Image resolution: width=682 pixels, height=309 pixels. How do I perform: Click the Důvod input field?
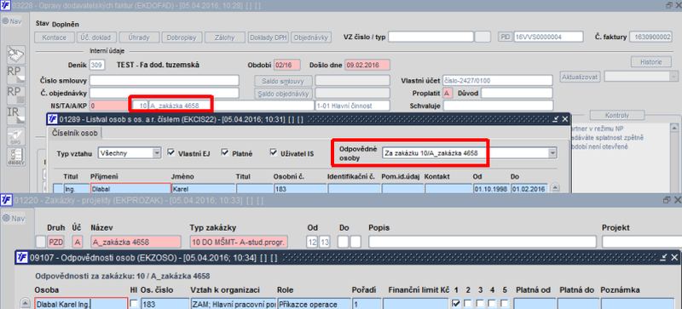tap(517, 93)
